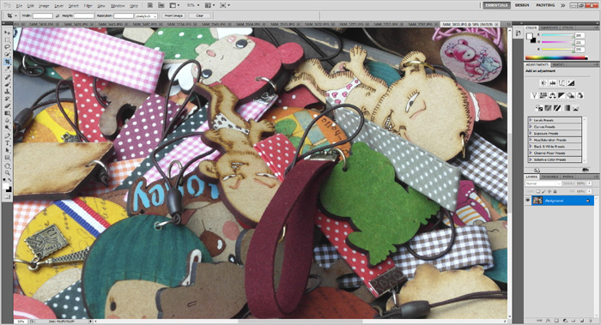Expand the Curves Presets list
The width and height of the screenshot is (601, 325).
click(555, 127)
